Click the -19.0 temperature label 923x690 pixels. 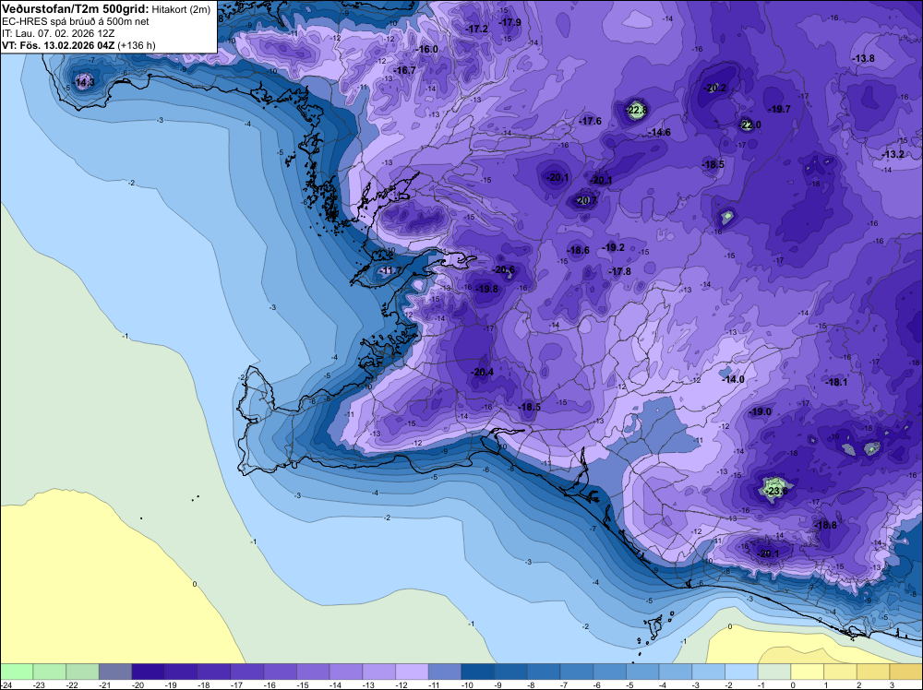point(760,411)
